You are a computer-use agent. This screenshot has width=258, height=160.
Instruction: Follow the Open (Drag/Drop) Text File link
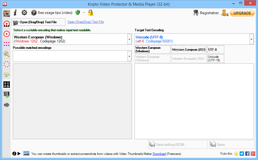click(86, 22)
